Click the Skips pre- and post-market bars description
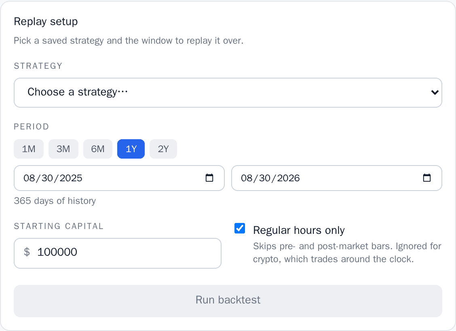The height and width of the screenshot is (331, 456). (347, 252)
